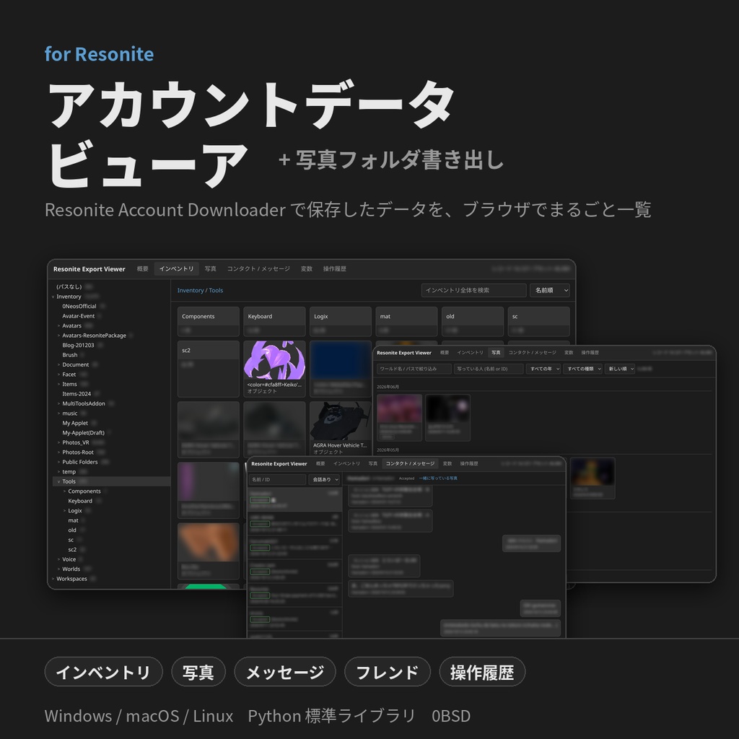739x739 pixels.
Task: Open the Keyboard folder card
Action: tap(274, 321)
